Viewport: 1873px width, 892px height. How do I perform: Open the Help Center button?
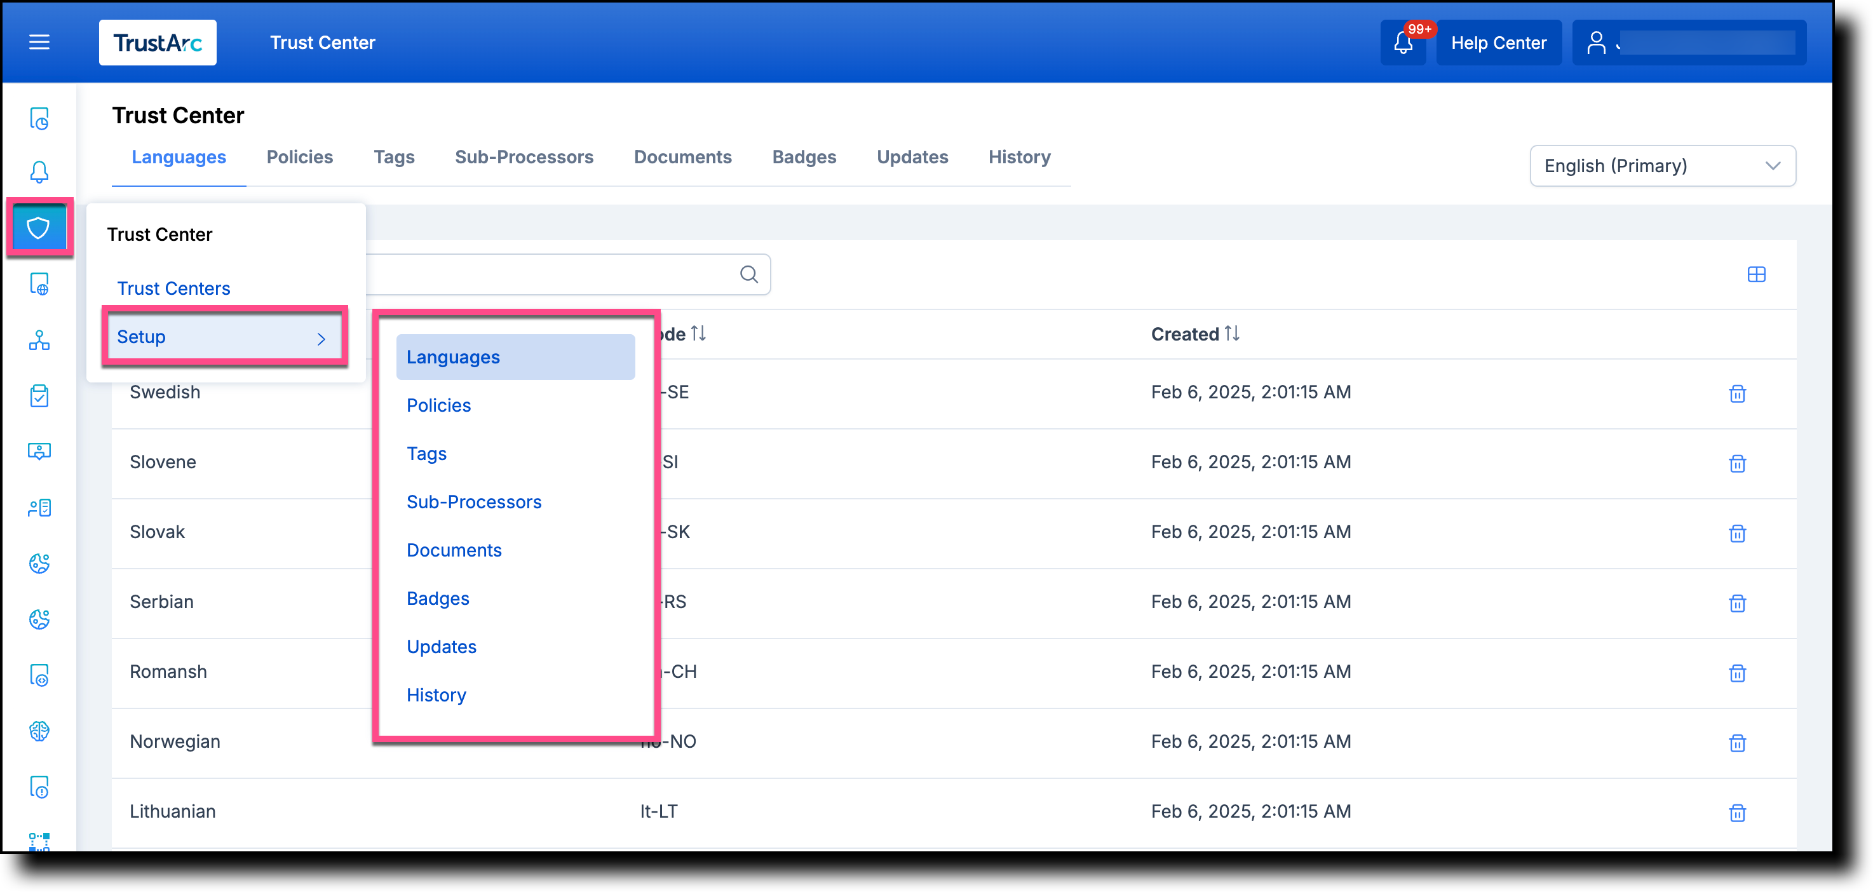[1499, 42]
